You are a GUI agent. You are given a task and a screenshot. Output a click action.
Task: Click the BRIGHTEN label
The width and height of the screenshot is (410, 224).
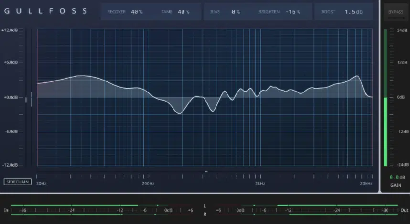269,12
